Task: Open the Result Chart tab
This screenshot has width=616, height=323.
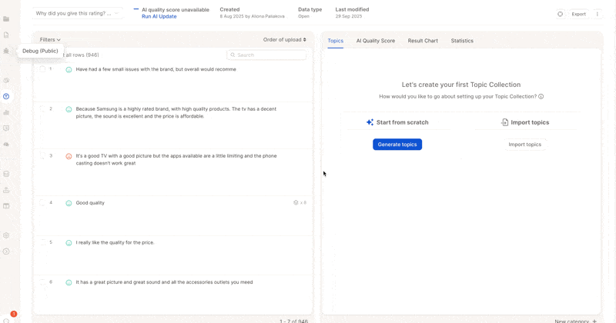Action: [423, 41]
